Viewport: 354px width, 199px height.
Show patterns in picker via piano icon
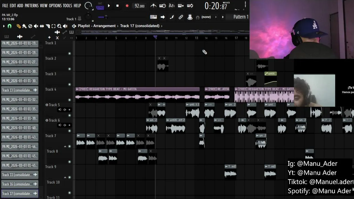(7, 36)
